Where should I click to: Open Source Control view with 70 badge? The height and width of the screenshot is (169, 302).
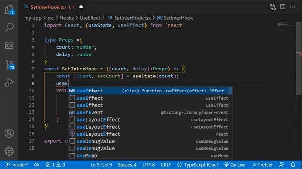point(9,64)
